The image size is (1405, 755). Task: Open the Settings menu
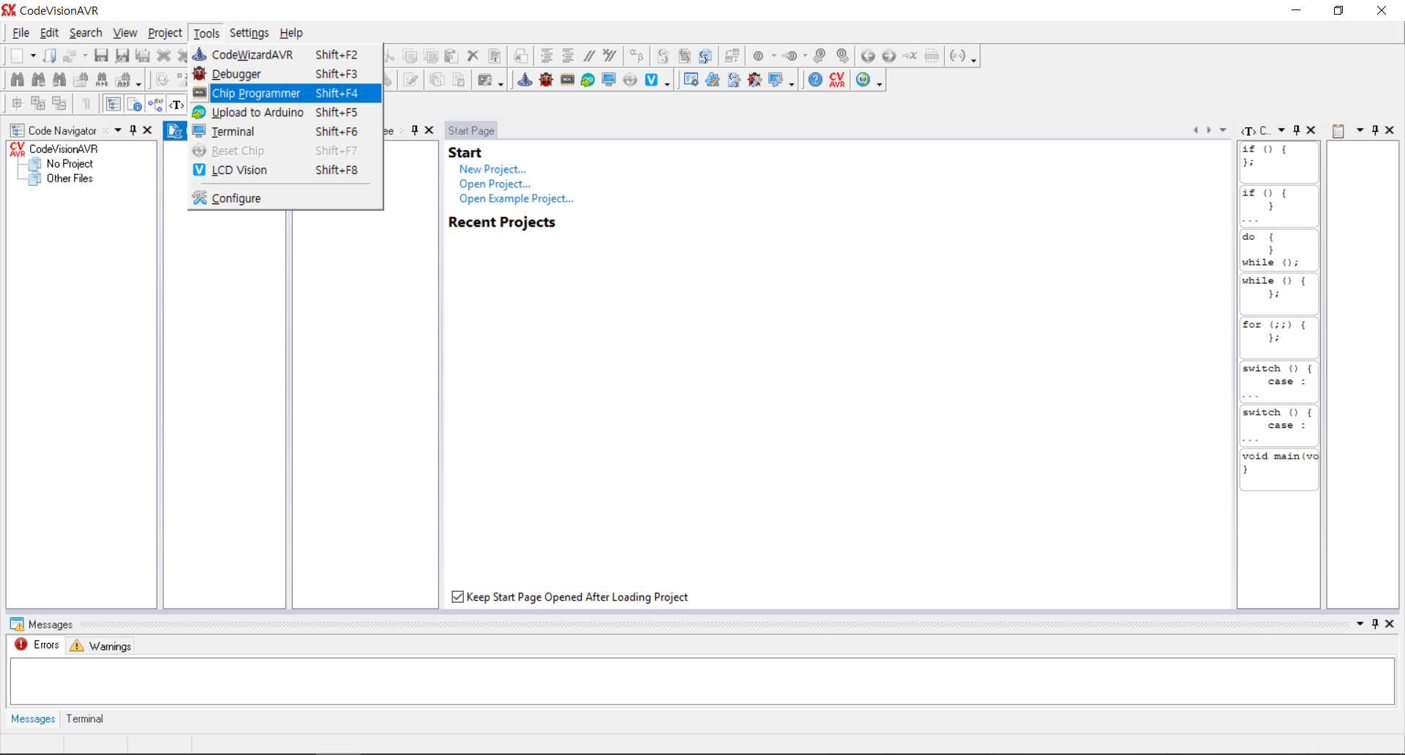pos(249,33)
